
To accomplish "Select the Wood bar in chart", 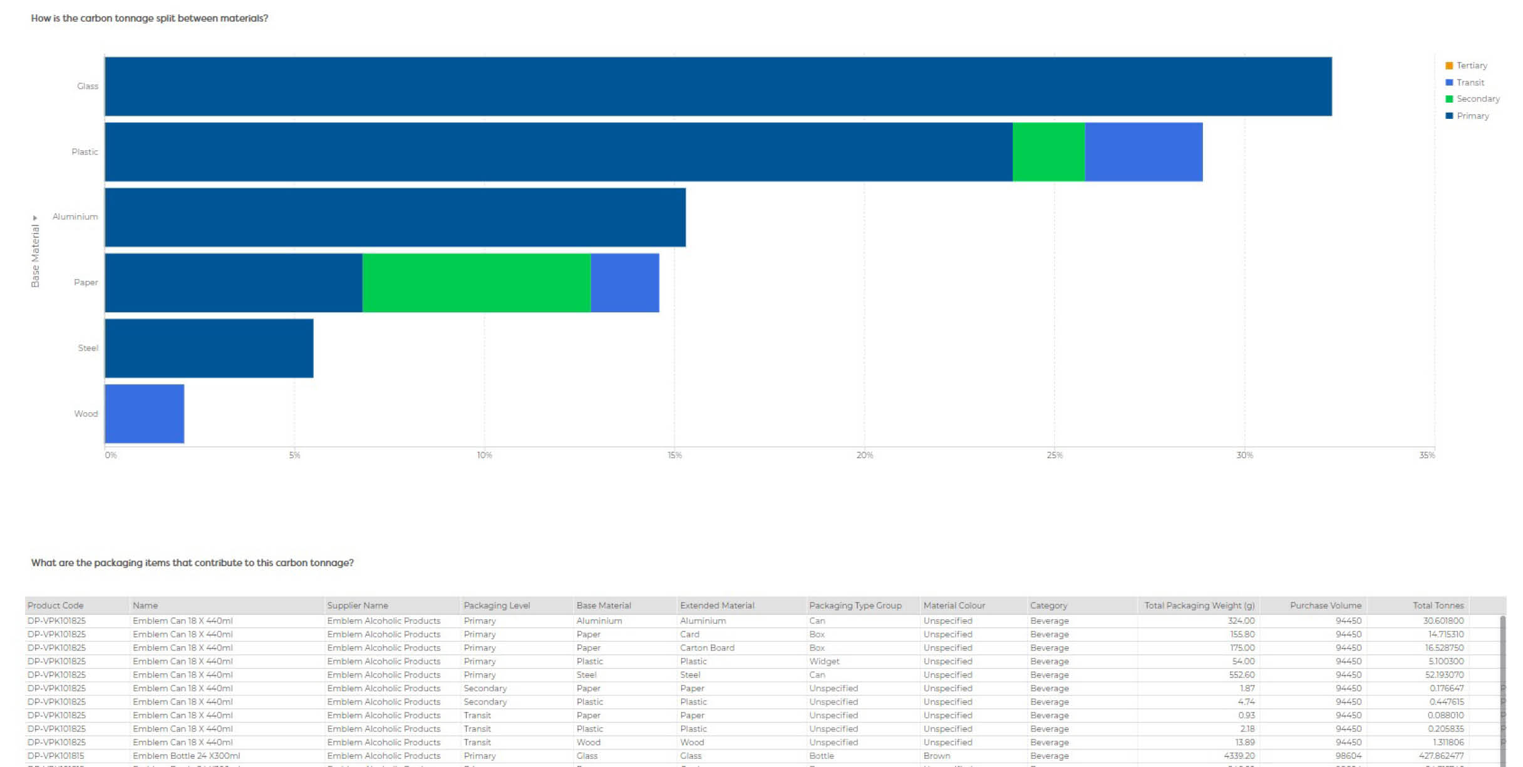I will point(145,414).
